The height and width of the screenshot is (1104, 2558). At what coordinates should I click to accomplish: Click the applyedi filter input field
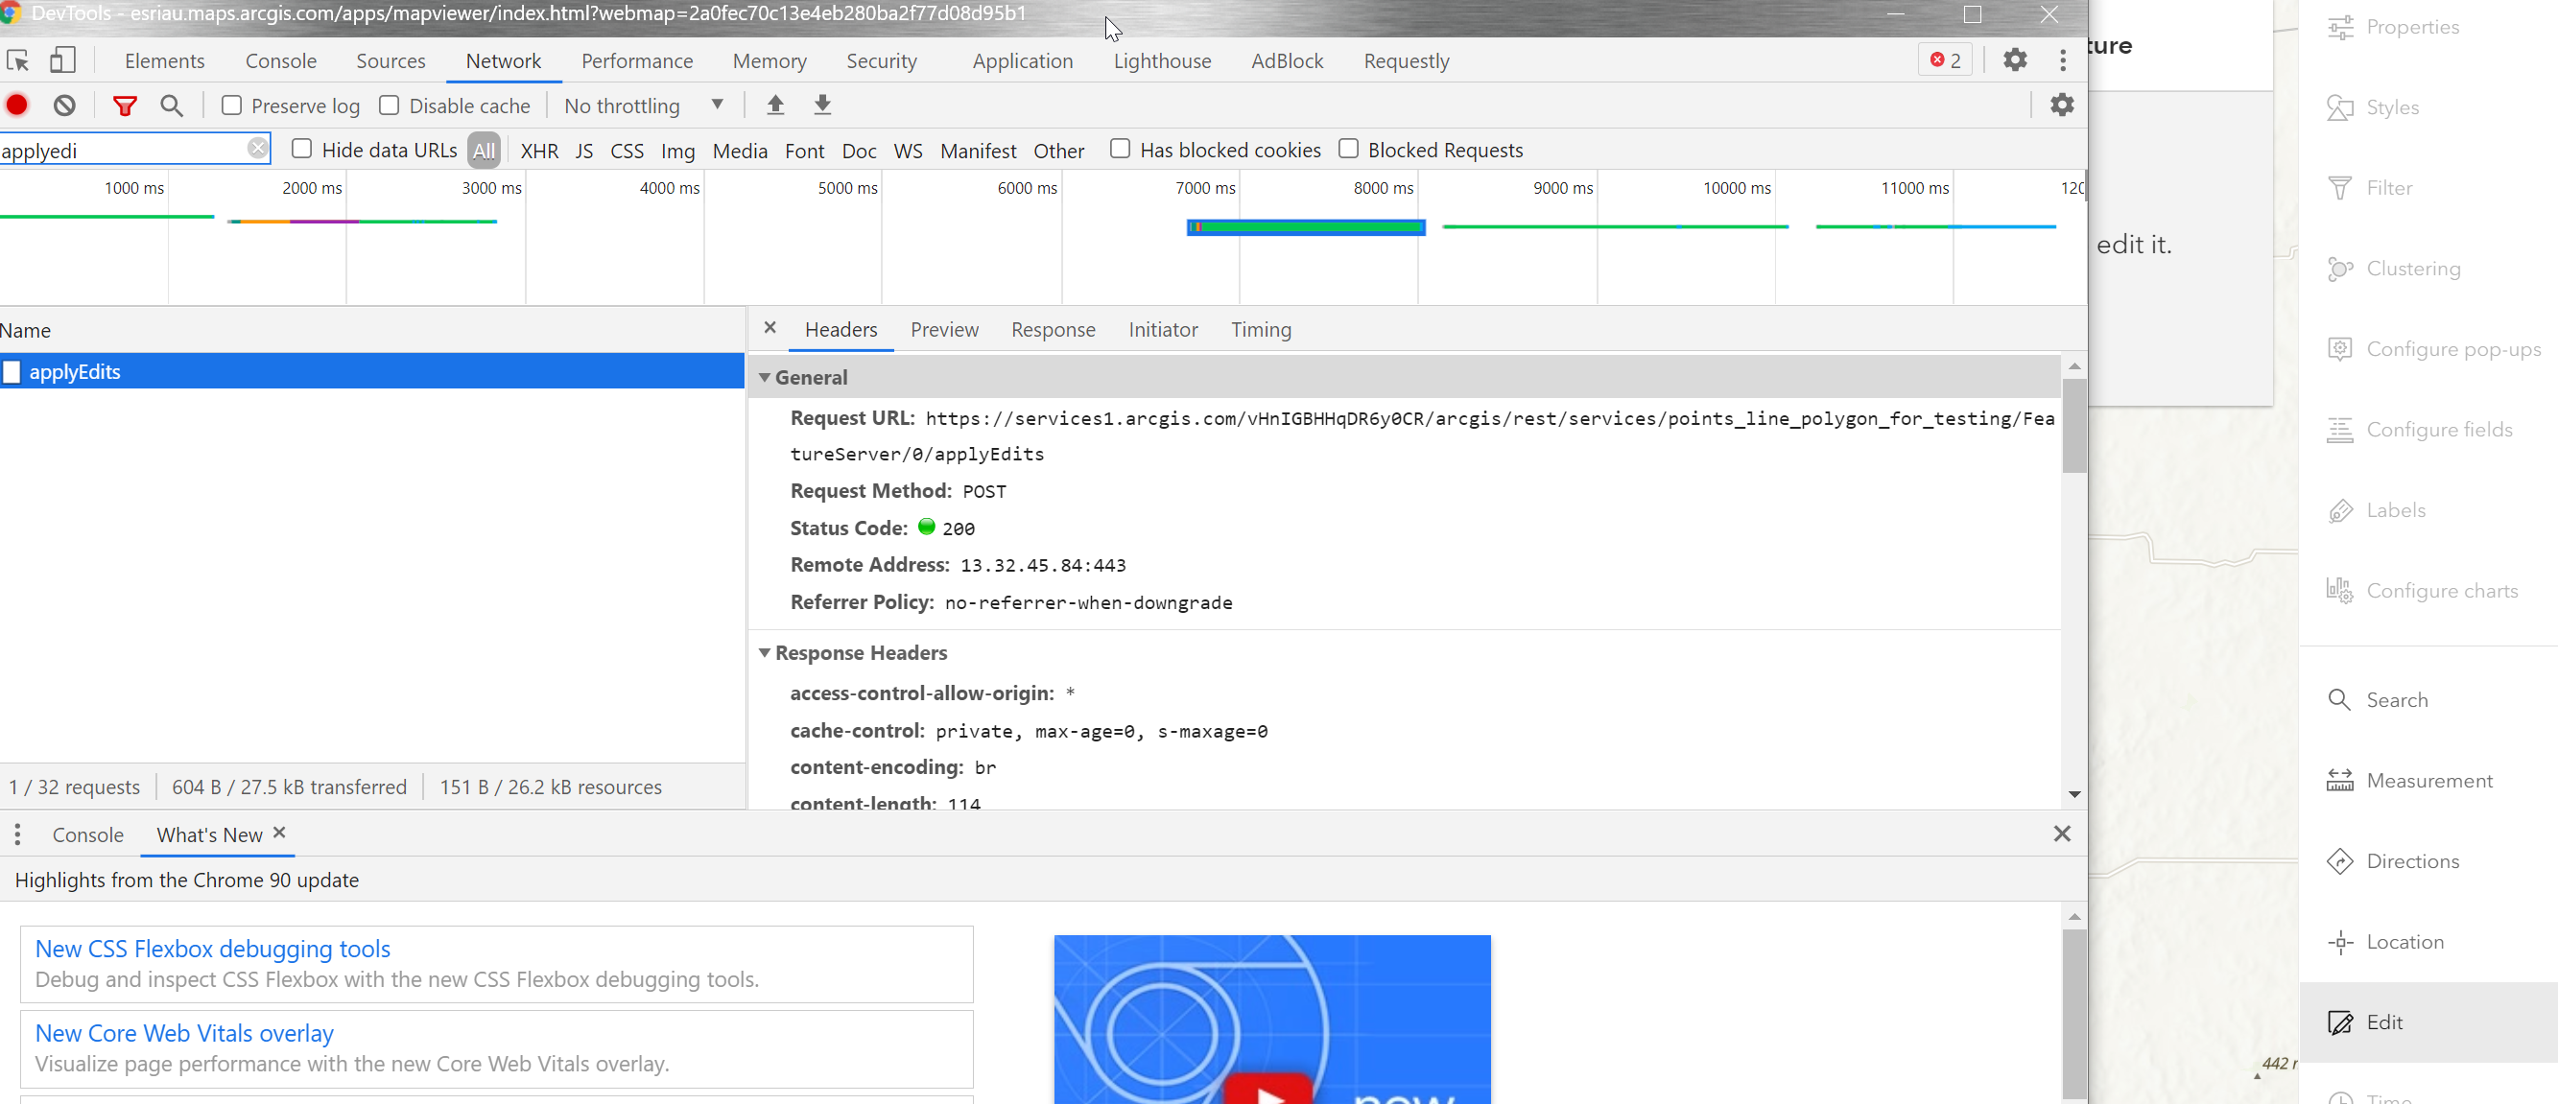tap(130, 149)
